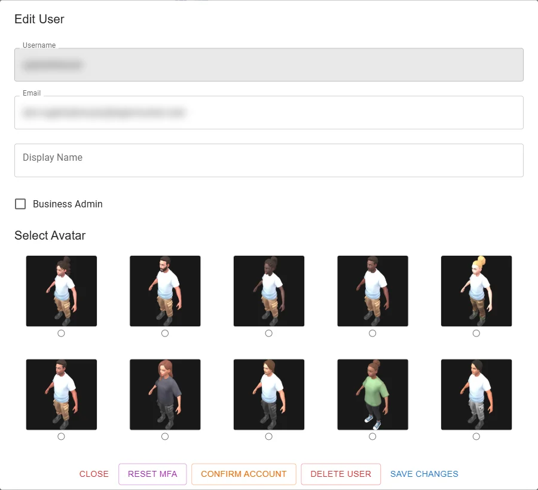The image size is (538, 490).
Task: Click short-haired man with khaki pants thumbnail
Action: pos(62,394)
